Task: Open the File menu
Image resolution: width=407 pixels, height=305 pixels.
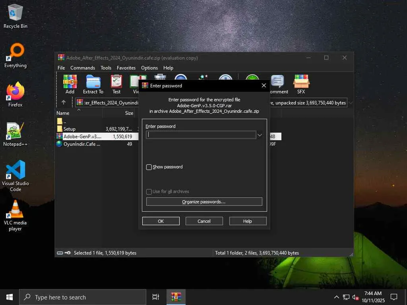Action: (x=61, y=68)
